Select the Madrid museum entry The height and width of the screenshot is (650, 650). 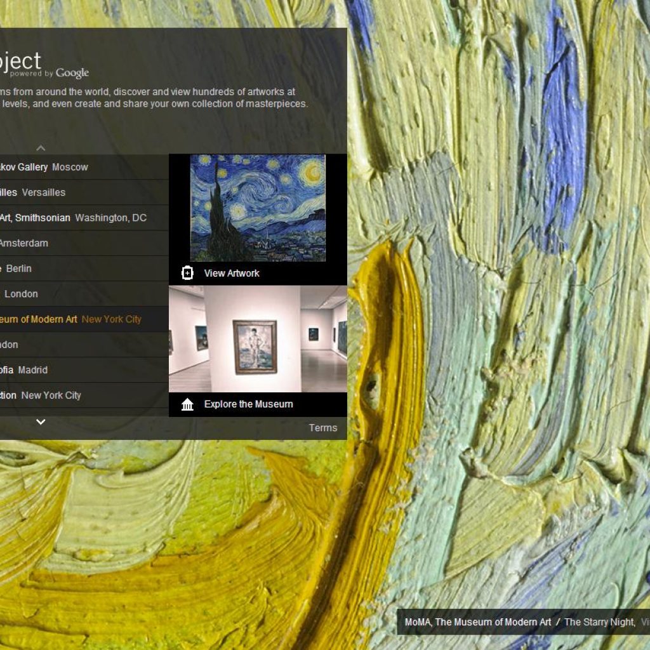84,370
